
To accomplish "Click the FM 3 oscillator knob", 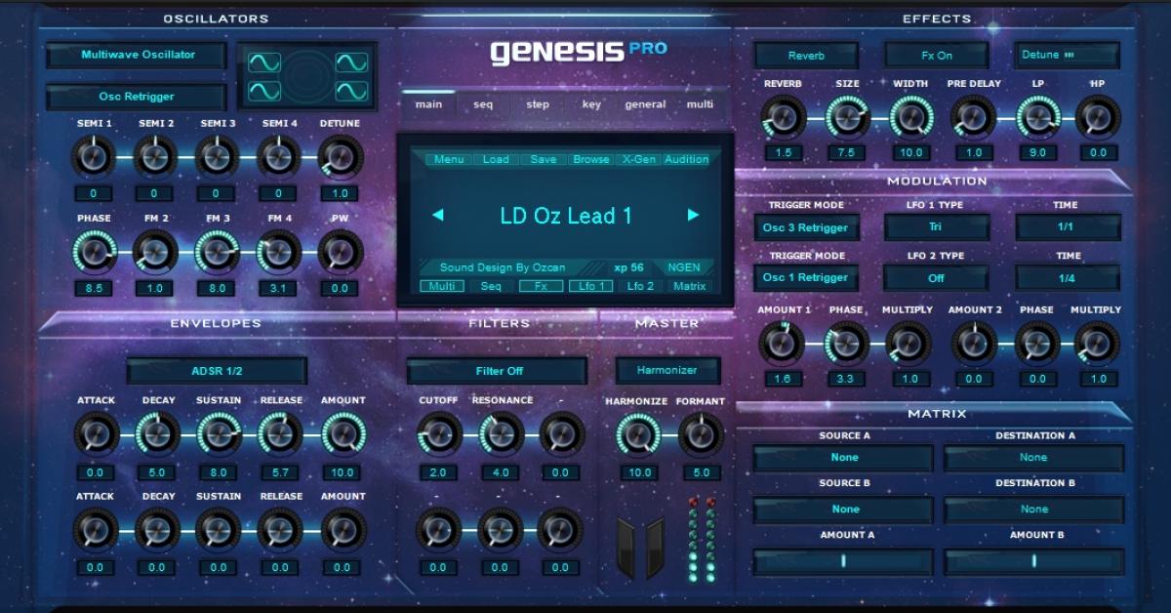I will [x=218, y=252].
